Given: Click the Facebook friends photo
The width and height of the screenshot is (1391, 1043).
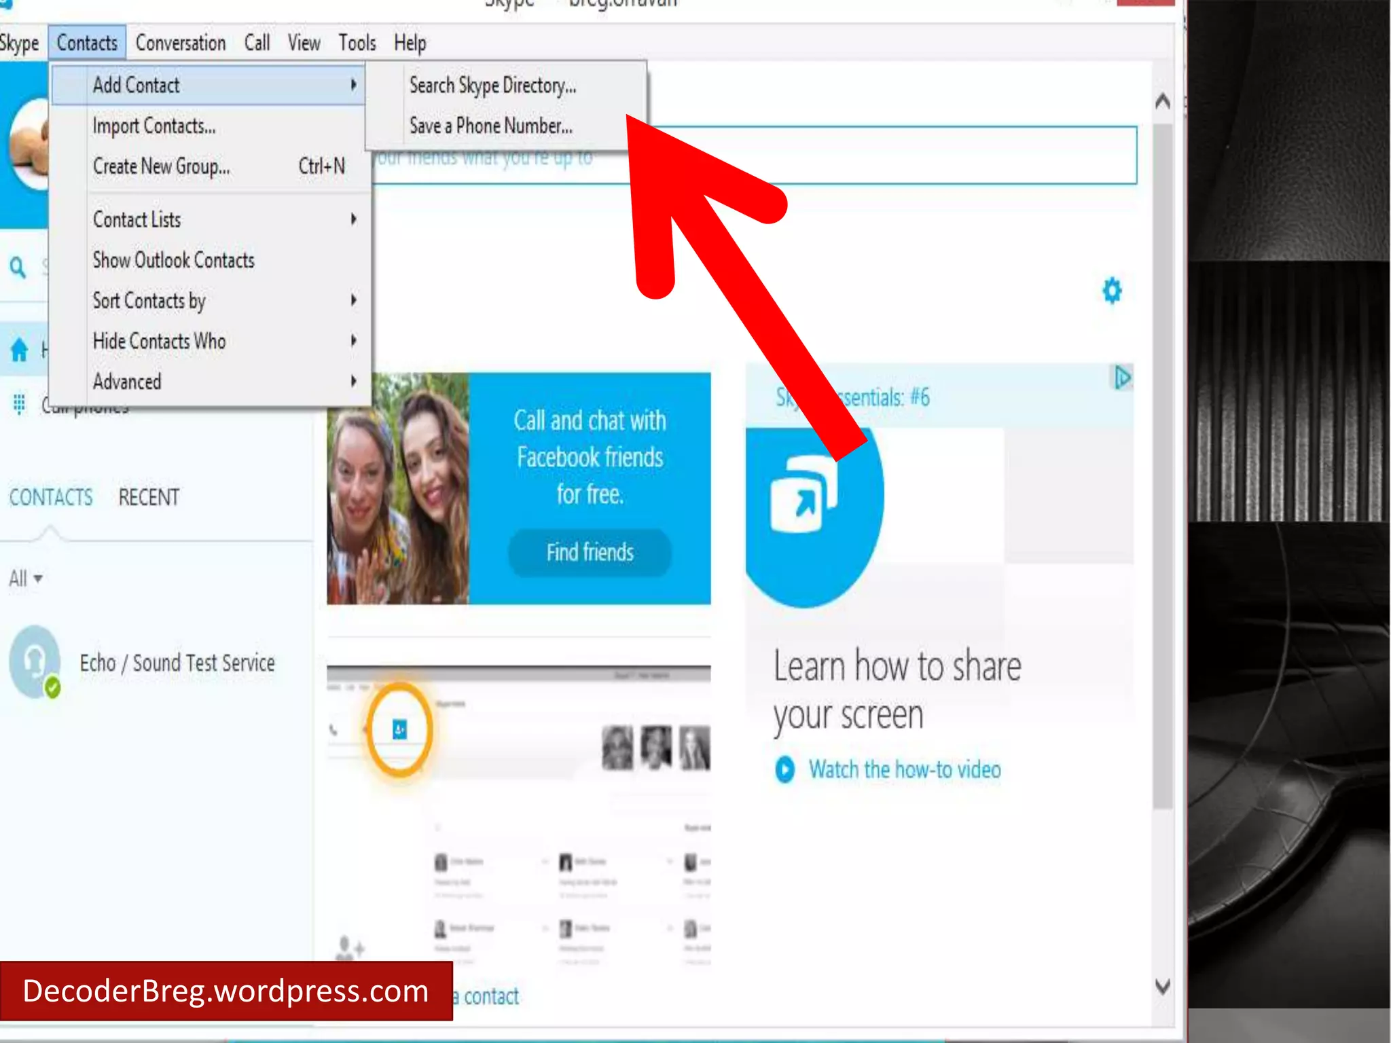Looking at the screenshot, I should [x=398, y=488].
